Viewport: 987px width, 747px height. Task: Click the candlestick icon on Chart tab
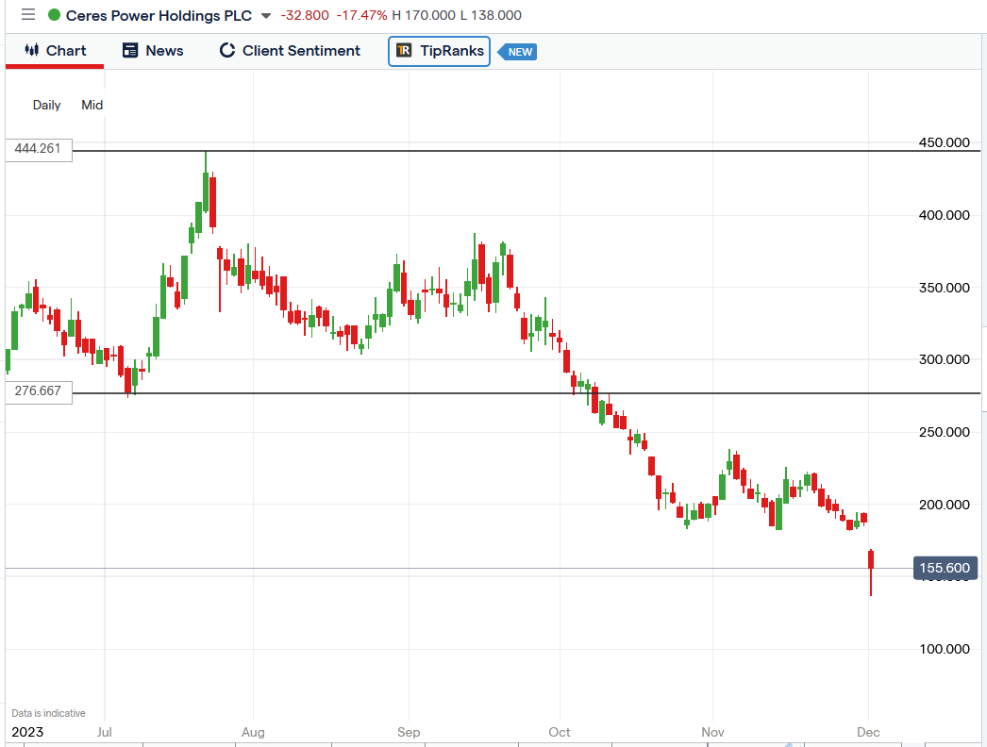click(x=31, y=50)
